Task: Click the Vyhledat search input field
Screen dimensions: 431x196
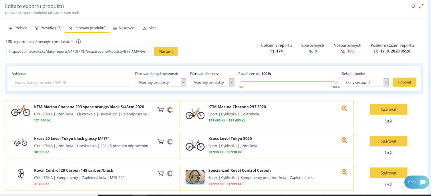Action: click(x=72, y=82)
